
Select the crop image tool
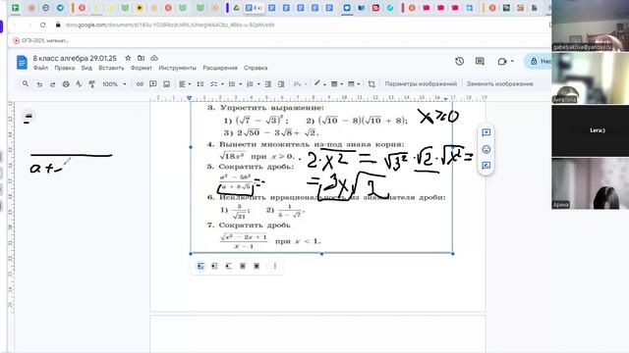click(372, 84)
